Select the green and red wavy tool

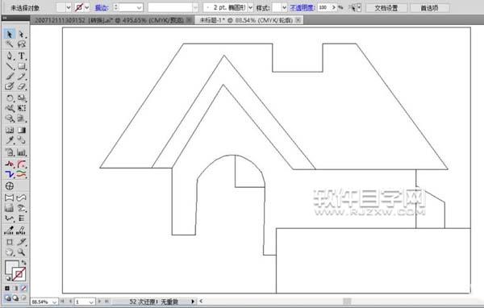coord(21,174)
